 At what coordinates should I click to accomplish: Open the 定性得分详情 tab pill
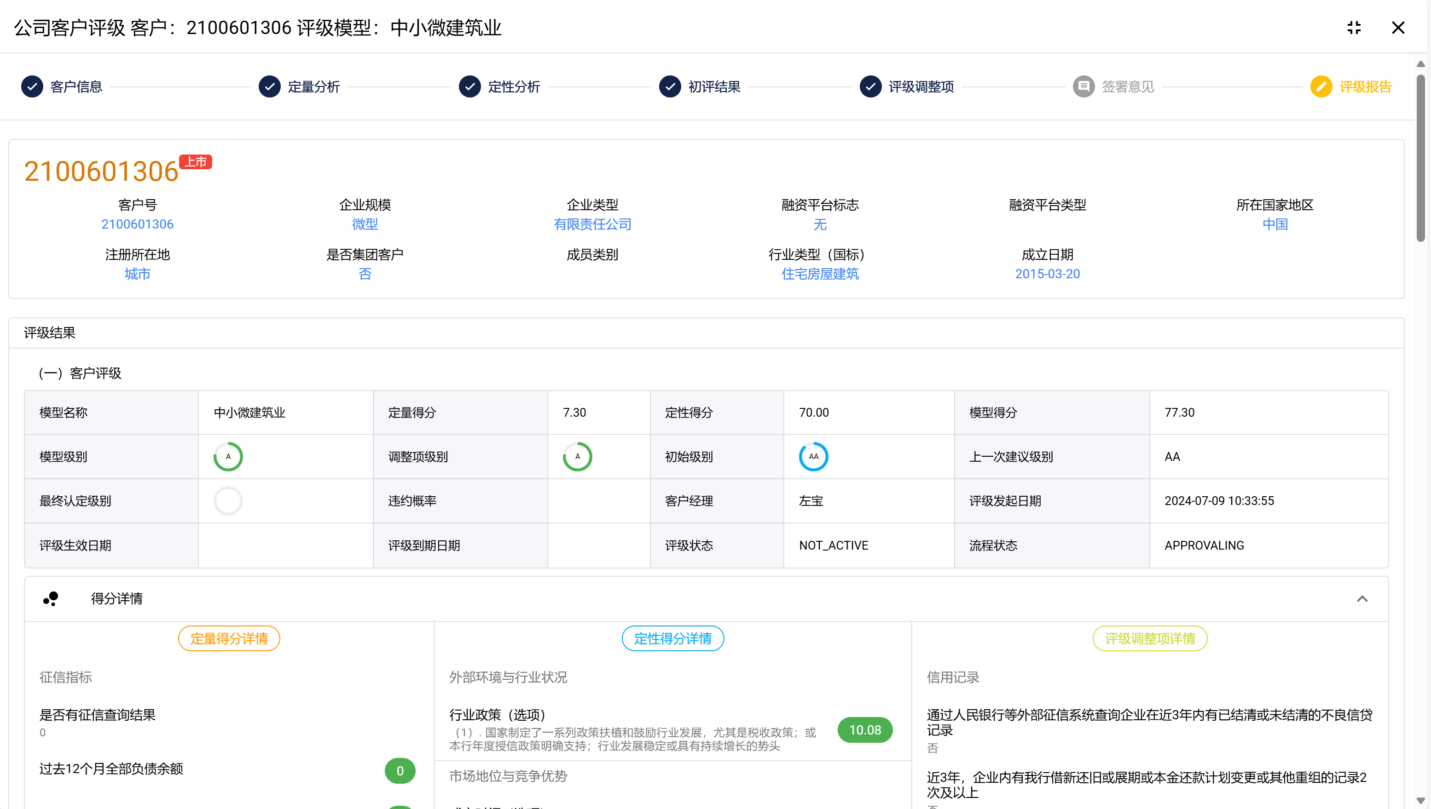pos(672,638)
